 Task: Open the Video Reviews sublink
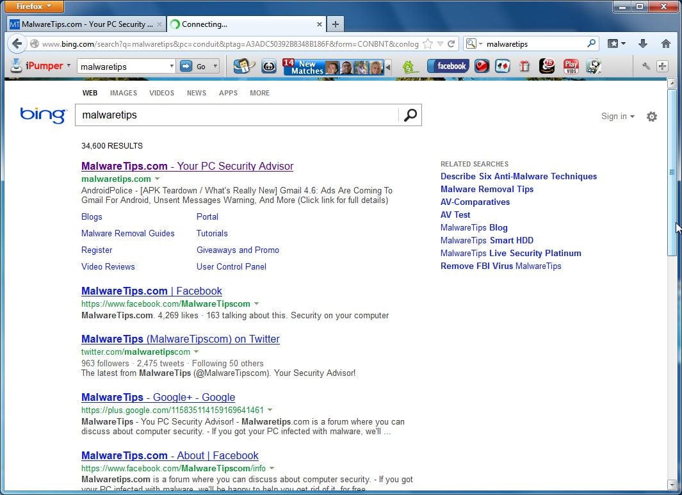point(108,266)
